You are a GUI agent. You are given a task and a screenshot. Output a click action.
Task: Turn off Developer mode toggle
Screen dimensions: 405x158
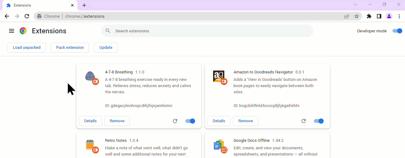tap(397, 31)
